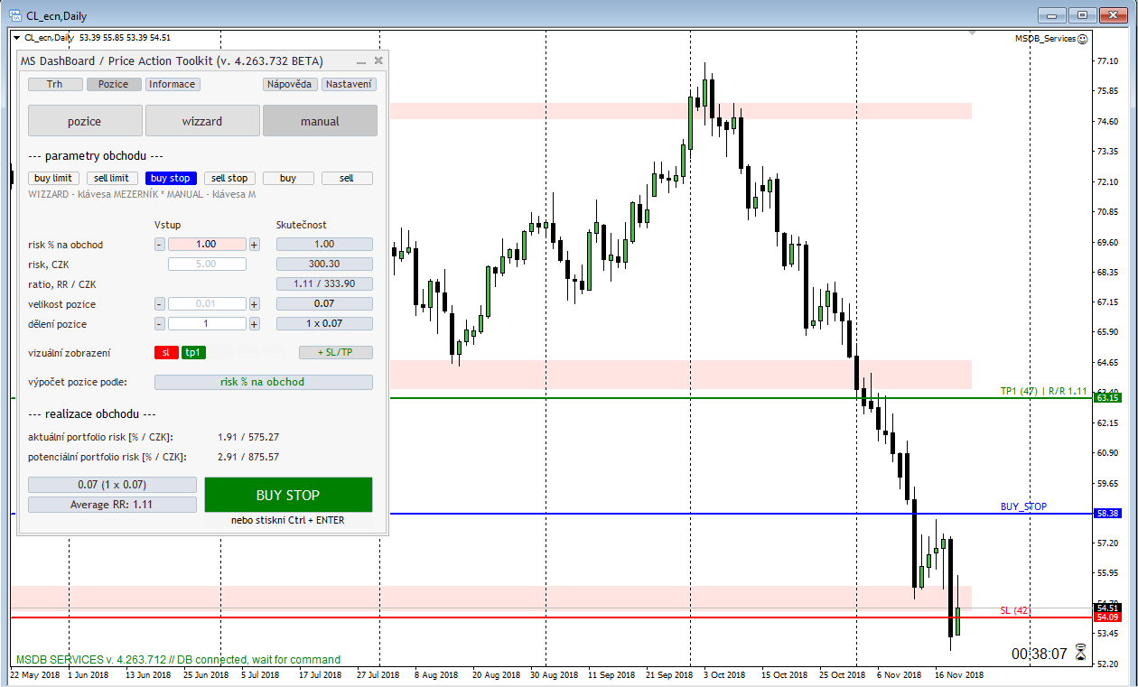Image resolution: width=1138 pixels, height=687 pixels.
Task: Click the chart window icon in title bar
Action: (14, 14)
